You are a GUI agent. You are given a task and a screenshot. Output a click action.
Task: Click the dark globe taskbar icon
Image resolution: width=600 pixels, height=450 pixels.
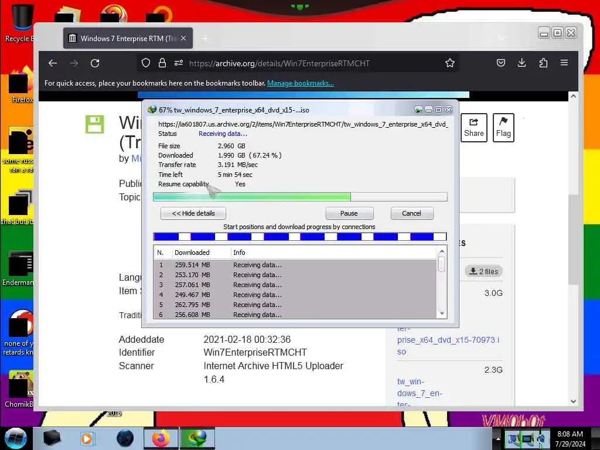[x=125, y=438]
